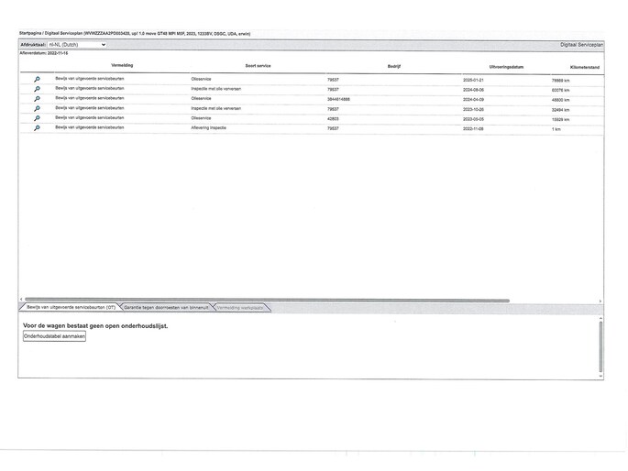Click the left arrow of horizontal scrollbar
Viewport: 628px width, 471px height.
(21, 299)
